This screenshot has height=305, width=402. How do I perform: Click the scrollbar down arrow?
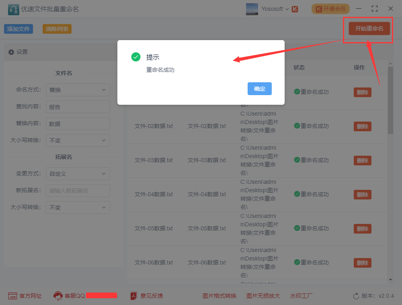(x=390, y=280)
